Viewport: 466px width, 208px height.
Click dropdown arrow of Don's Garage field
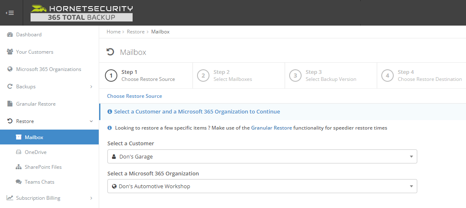[411, 157]
